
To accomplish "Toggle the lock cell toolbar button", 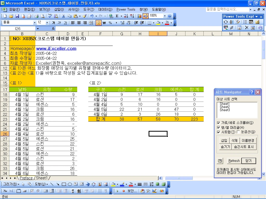I will tap(98, 23).
